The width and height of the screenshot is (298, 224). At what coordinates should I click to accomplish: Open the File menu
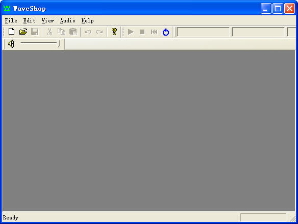click(11, 20)
